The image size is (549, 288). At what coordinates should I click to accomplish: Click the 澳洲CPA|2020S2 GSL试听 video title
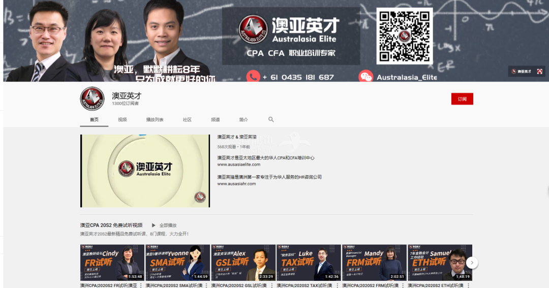(239, 285)
